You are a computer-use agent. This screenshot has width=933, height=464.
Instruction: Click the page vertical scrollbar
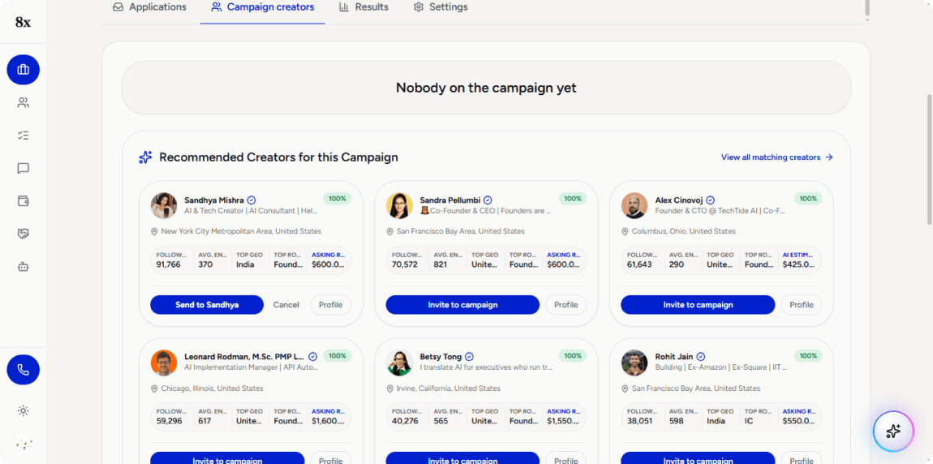click(x=930, y=159)
